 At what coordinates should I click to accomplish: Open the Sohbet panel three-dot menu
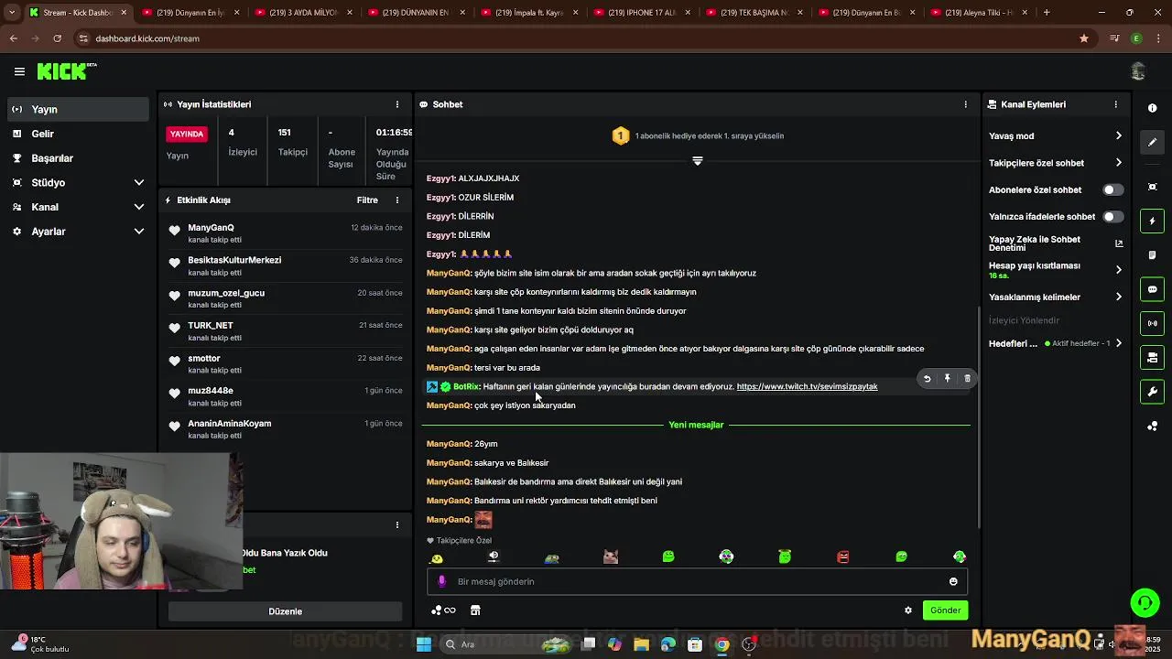[x=965, y=104]
